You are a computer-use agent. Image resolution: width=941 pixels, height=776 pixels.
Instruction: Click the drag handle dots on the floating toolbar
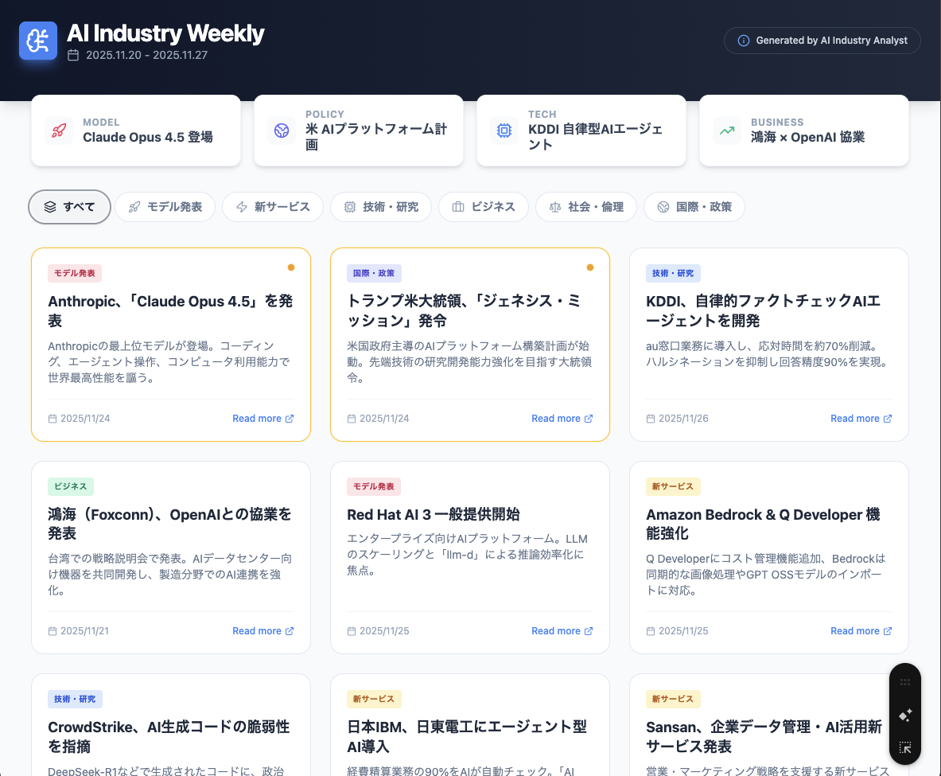point(905,682)
